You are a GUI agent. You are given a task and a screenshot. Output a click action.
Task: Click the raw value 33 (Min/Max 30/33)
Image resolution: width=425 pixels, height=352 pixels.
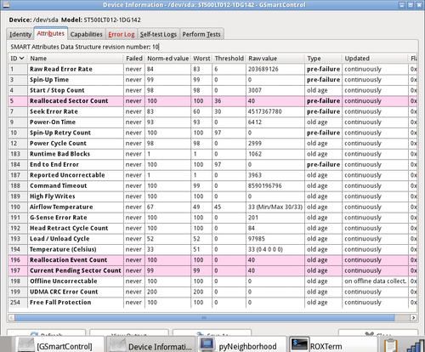pos(275,207)
